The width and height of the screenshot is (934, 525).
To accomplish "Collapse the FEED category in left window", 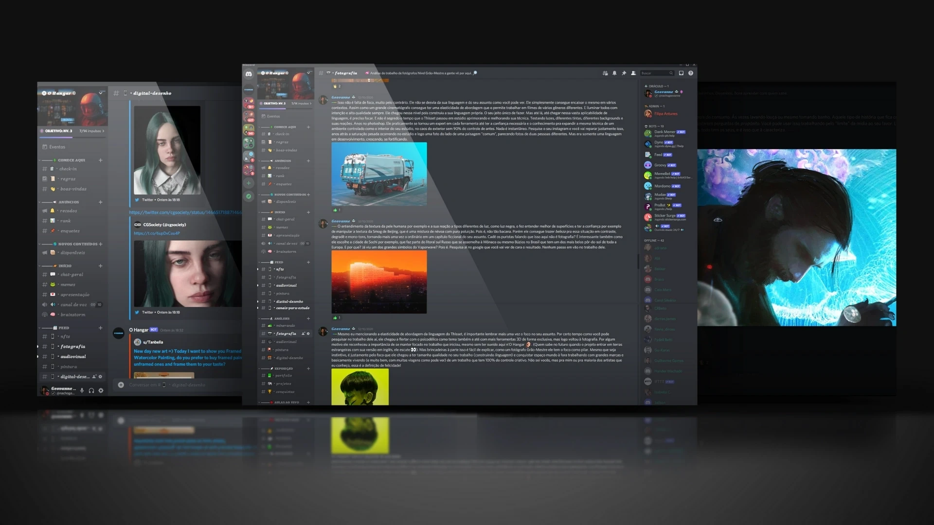I will pyautogui.click(x=63, y=328).
